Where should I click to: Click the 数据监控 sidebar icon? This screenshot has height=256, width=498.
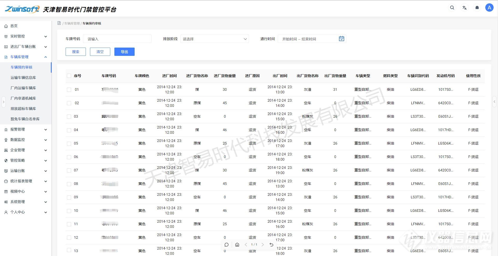pyautogui.click(x=6, y=140)
